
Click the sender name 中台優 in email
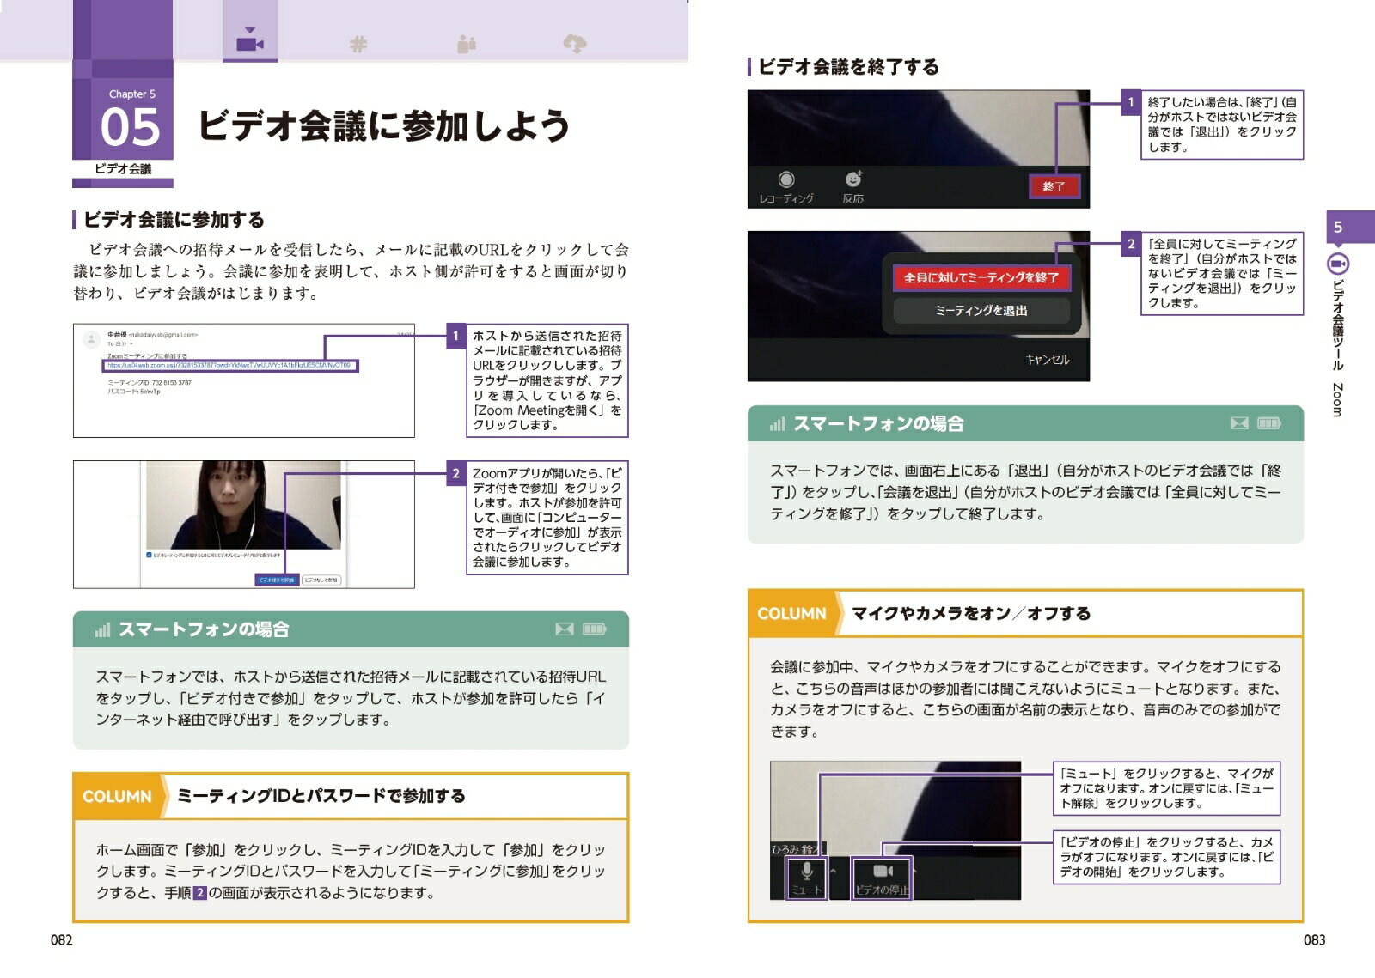click(117, 335)
